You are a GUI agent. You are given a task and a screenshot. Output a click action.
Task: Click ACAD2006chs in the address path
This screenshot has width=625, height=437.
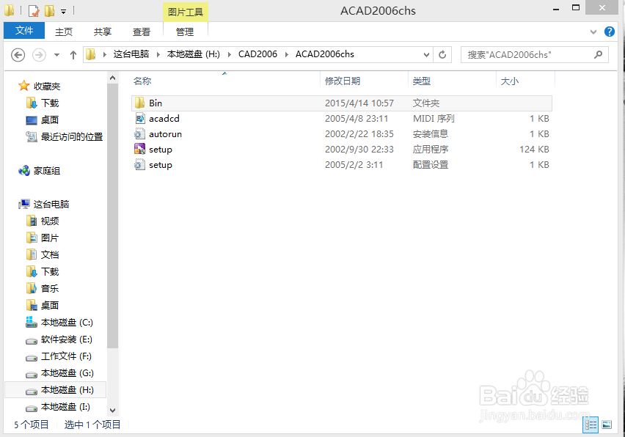click(x=324, y=54)
